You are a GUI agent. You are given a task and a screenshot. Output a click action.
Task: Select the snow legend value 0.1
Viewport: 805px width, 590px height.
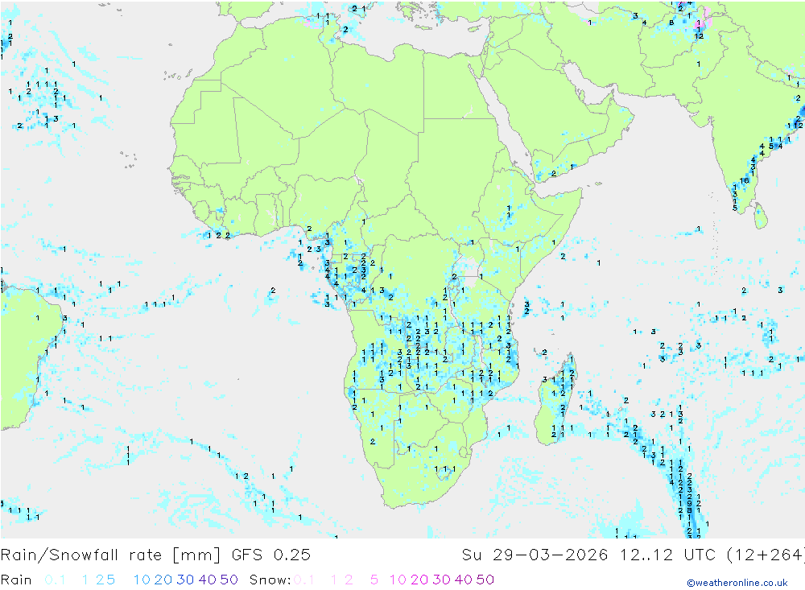[304, 580]
